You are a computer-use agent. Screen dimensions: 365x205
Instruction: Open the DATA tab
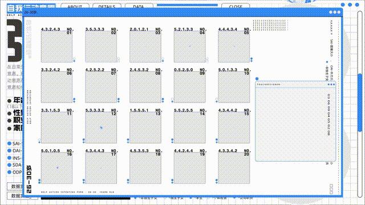139,6
